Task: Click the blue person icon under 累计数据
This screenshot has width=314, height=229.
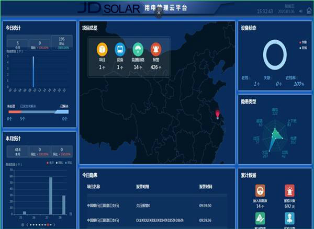Action: click(x=289, y=219)
